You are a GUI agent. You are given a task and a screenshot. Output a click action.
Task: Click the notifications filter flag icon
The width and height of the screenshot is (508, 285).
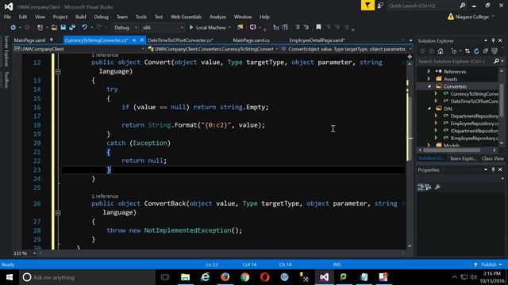(368, 6)
